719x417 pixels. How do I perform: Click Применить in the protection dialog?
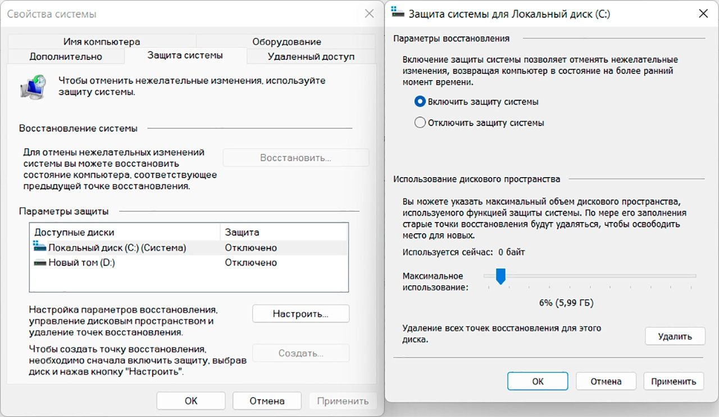click(674, 381)
